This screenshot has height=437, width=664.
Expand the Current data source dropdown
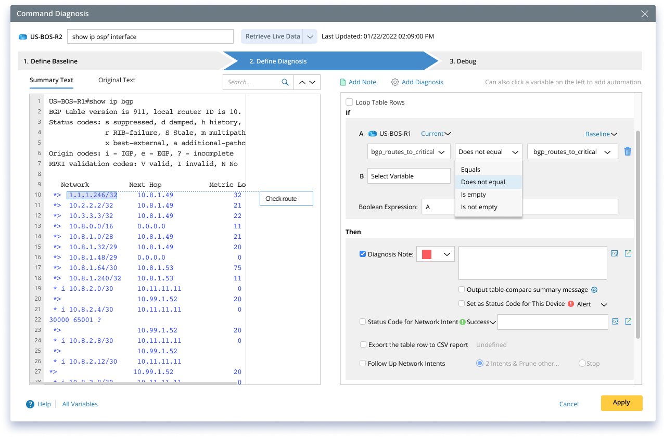(x=436, y=134)
